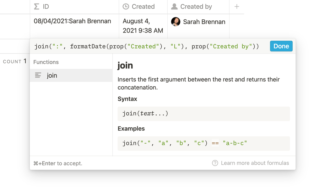Viewport: 314px width, 190px height.
Task: Click Sarah Brennan's avatar photo
Action: (x=176, y=22)
